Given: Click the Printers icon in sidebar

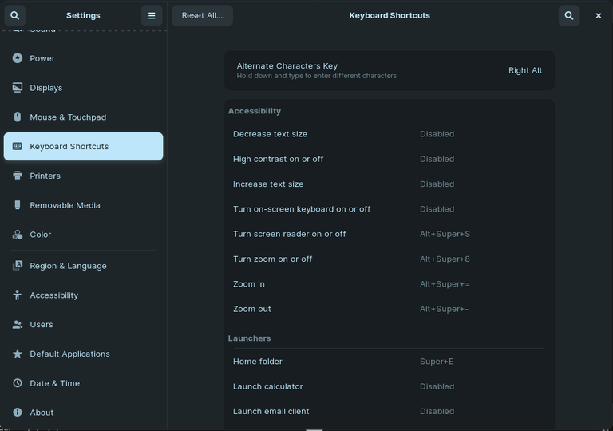Looking at the screenshot, I should tap(18, 176).
